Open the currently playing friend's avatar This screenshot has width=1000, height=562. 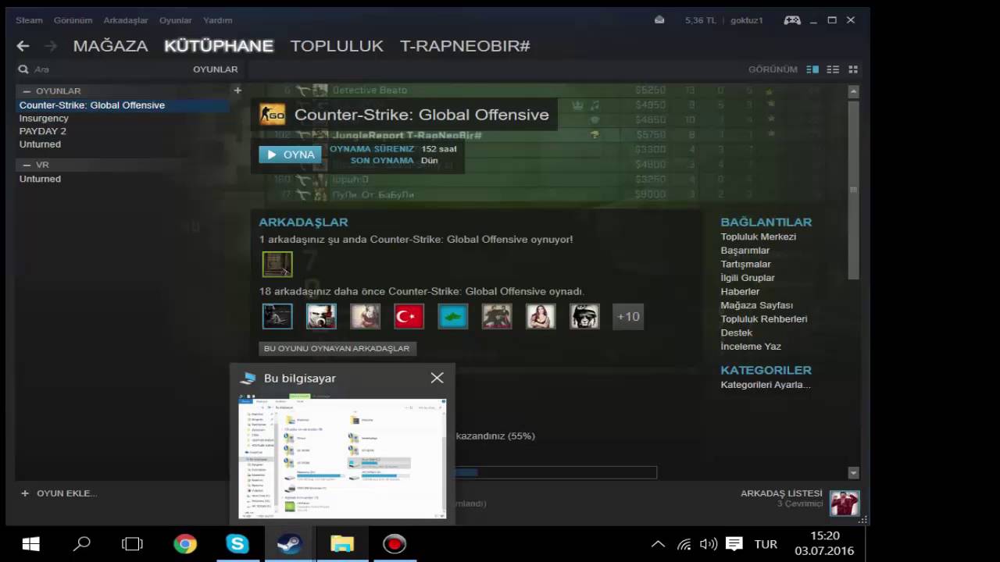tap(277, 264)
